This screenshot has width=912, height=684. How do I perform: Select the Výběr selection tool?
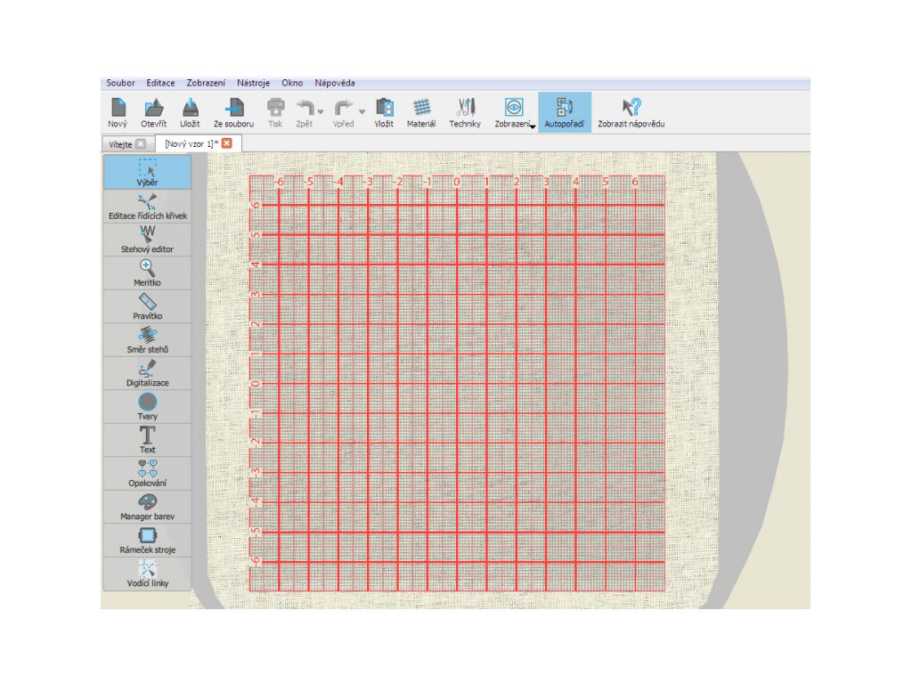(x=147, y=172)
